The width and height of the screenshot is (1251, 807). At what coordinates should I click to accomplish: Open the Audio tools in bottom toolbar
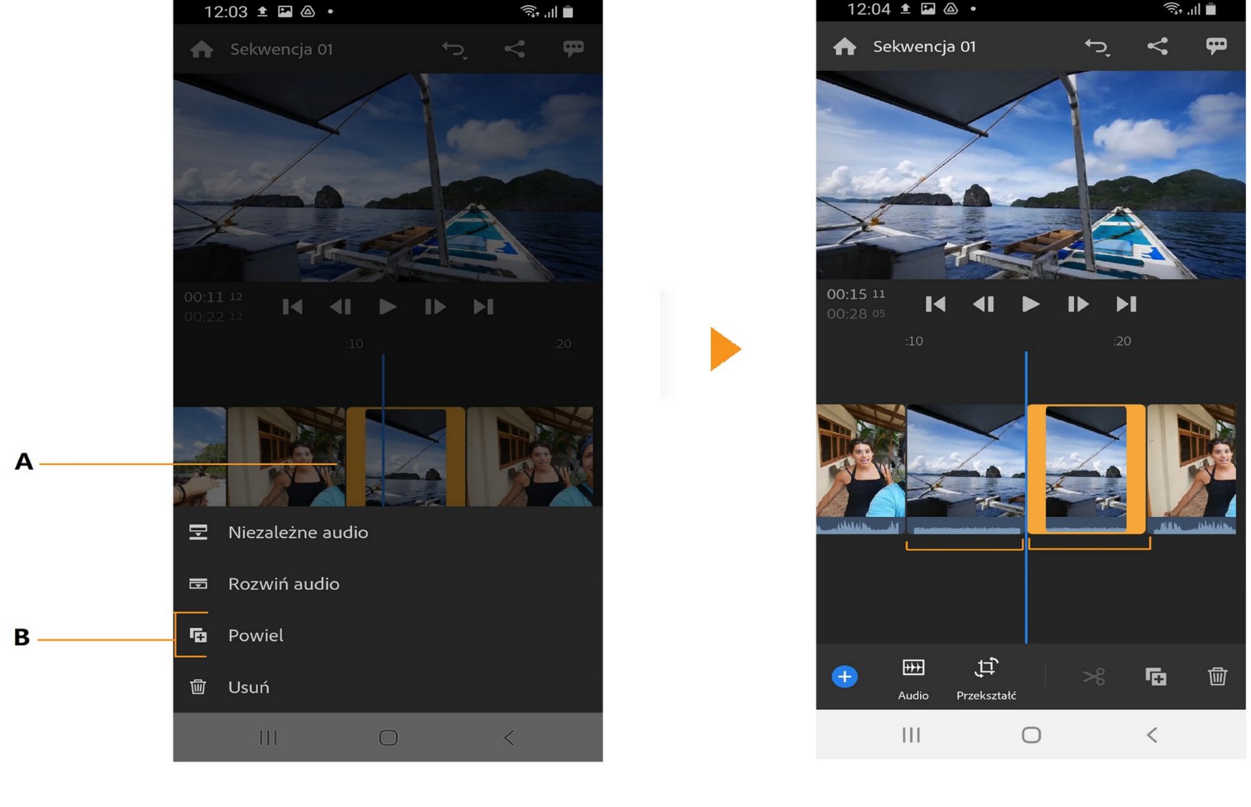pos(913,678)
